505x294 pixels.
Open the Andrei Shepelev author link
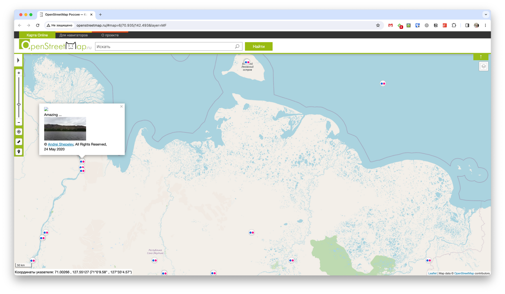tap(61, 144)
